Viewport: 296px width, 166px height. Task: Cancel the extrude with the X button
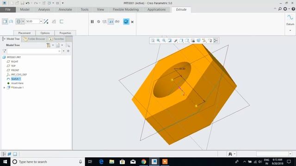pos(132,22)
